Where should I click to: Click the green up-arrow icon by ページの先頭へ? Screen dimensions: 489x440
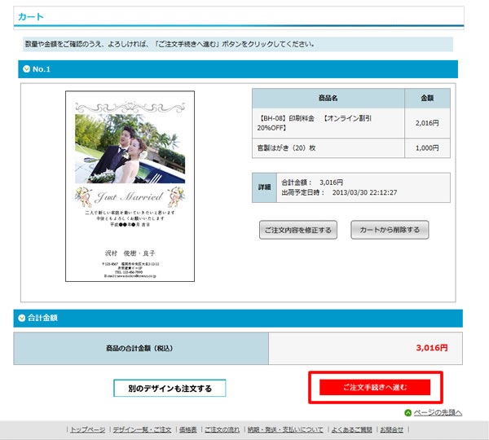tap(407, 412)
